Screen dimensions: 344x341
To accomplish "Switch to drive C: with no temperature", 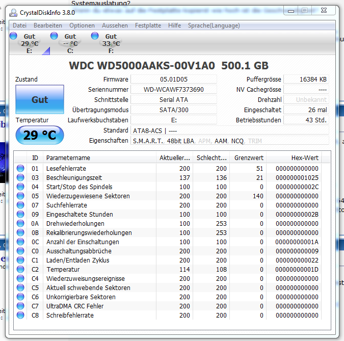I will tap(70, 43).
